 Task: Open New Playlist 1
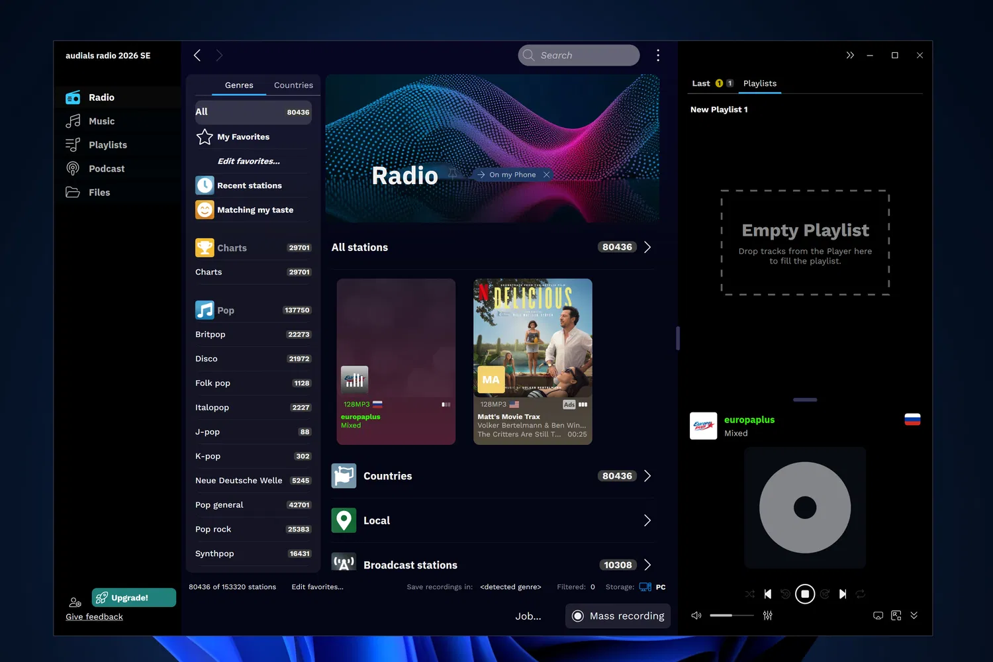pos(719,110)
